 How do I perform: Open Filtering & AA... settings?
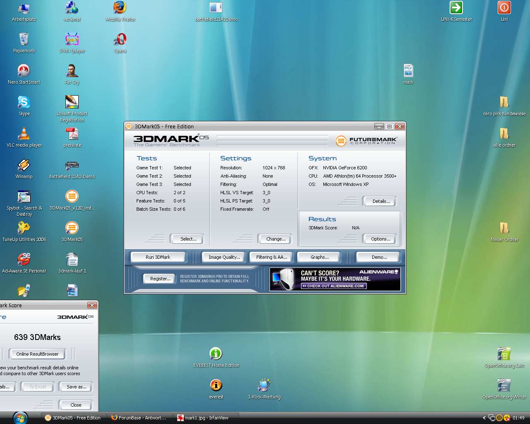point(272,257)
